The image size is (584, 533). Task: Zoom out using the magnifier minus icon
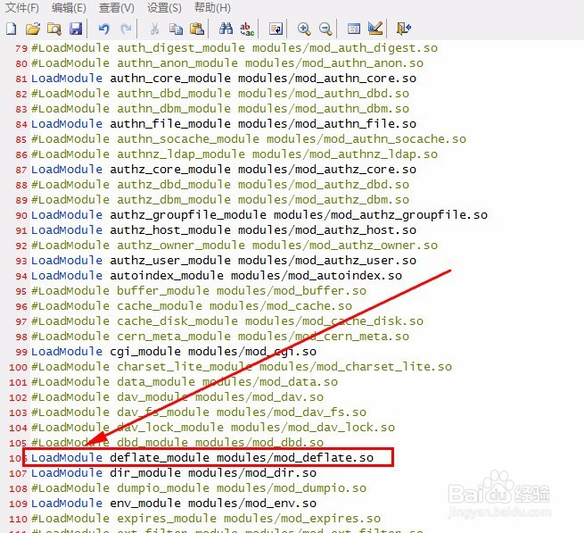point(325,29)
